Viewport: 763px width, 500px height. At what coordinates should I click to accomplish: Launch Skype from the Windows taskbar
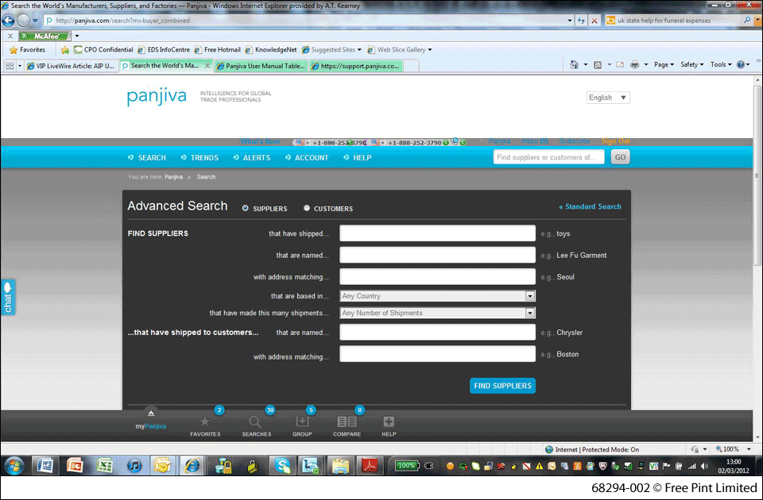280,465
